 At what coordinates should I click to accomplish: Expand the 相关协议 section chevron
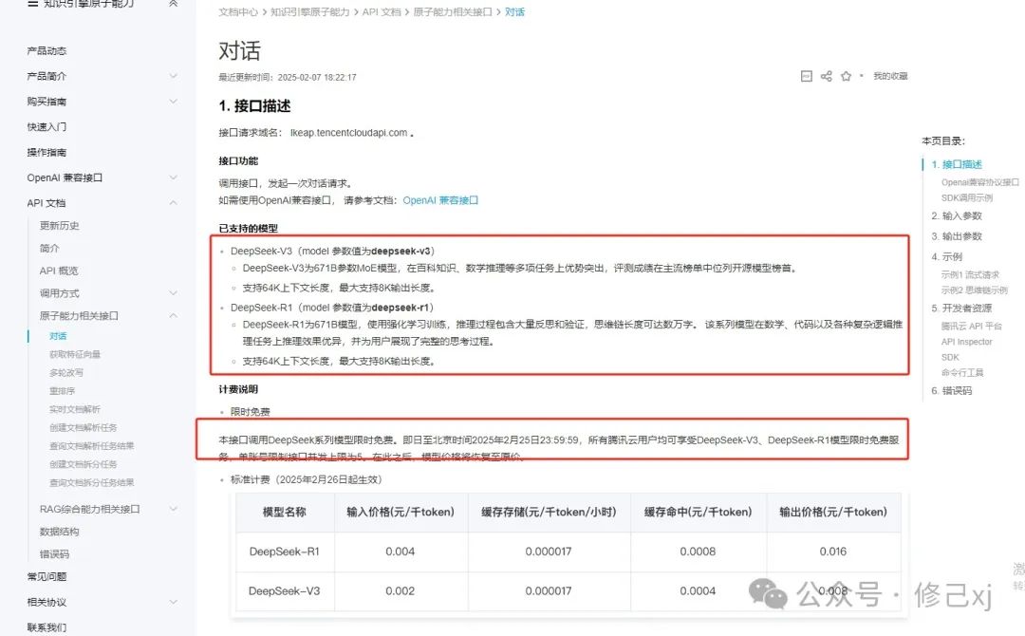click(x=174, y=602)
